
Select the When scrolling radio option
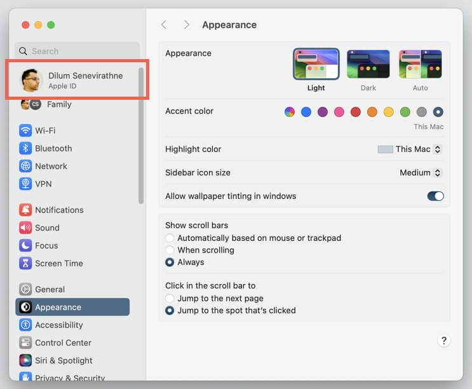click(170, 250)
